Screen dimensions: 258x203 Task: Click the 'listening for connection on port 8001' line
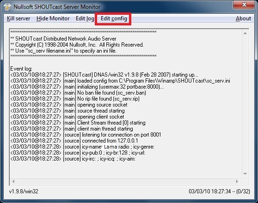pyautogui.click(x=86, y=135)
